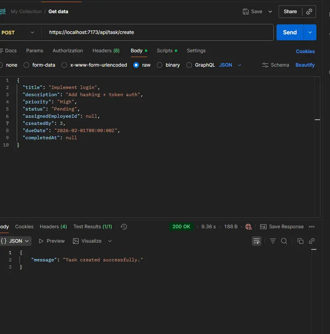Copy the response body to clipboard
Screen dimensions: 330x334
click(300, 241)
